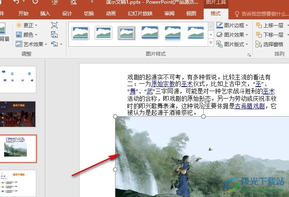Apply the highlighted third picture style
This screenshot has width=289, height=197.
pos(127,33)
